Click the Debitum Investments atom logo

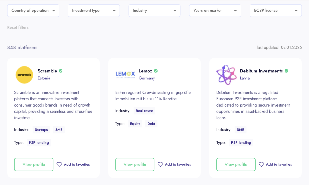coord(226,75)
